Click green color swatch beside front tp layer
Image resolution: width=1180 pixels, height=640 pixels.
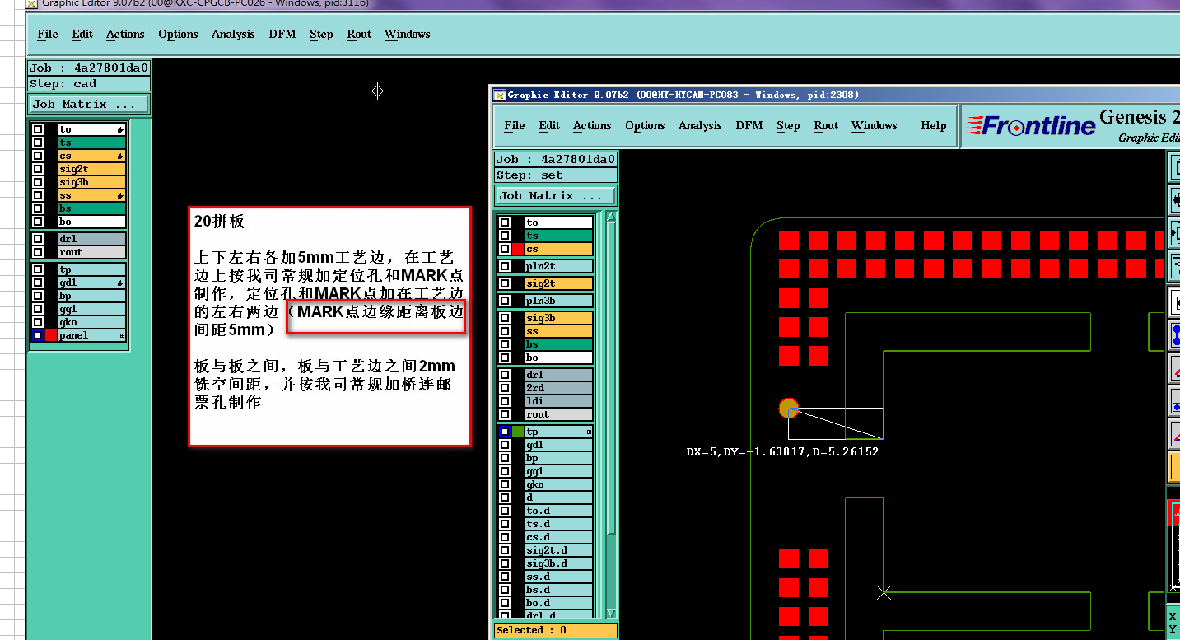coord(518,432)
